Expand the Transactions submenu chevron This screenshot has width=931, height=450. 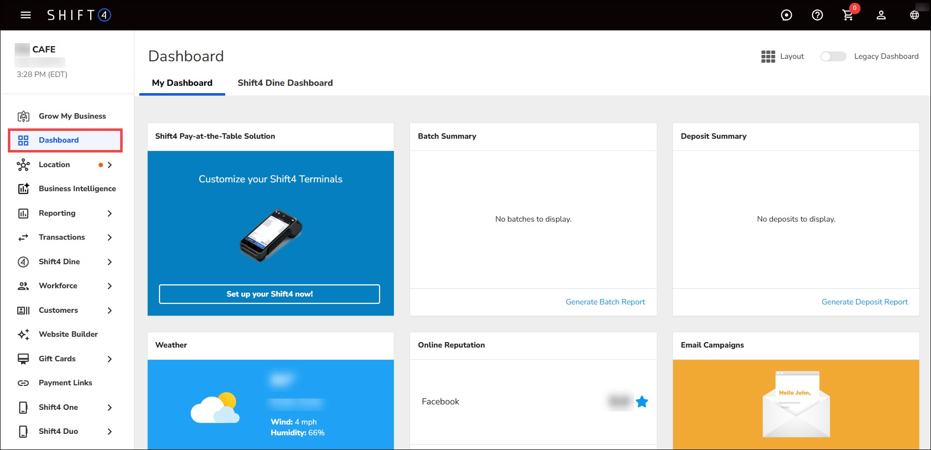(x=110, y=237)
